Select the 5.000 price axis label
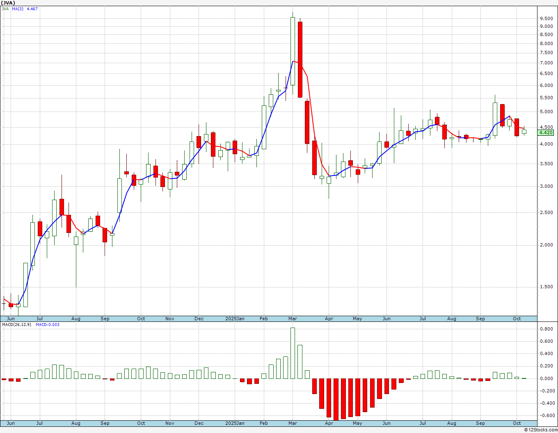This screenshot has width=558, height=433. [x=546, y=112]
